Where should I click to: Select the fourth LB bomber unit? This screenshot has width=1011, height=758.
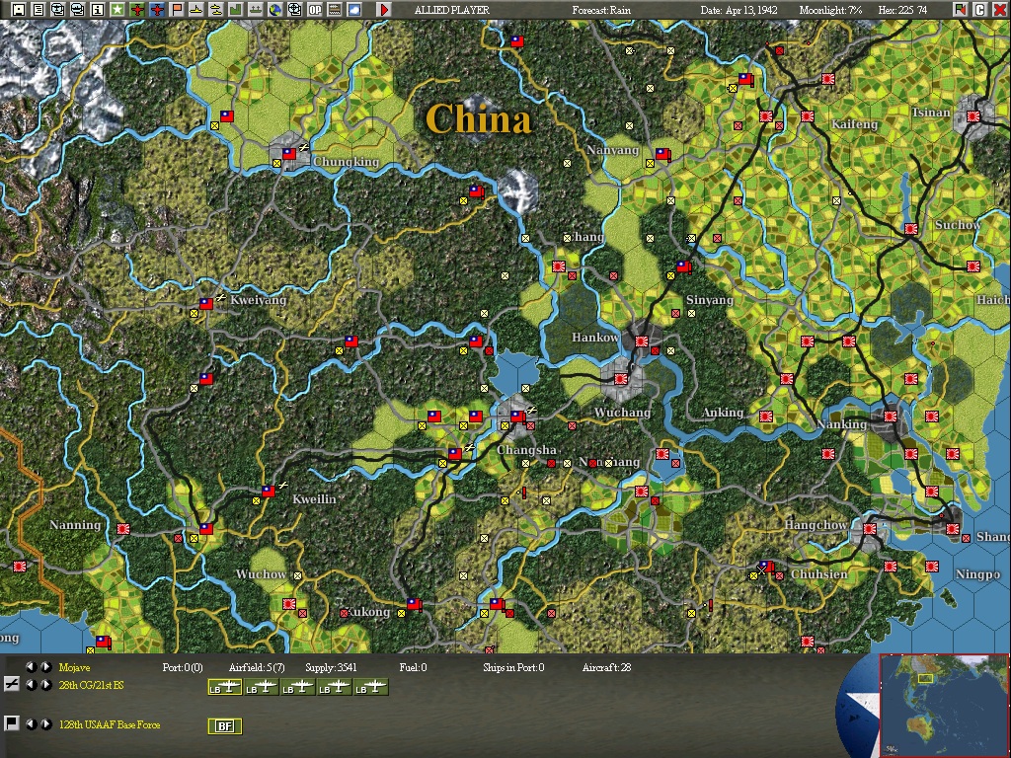pos(335,687)
